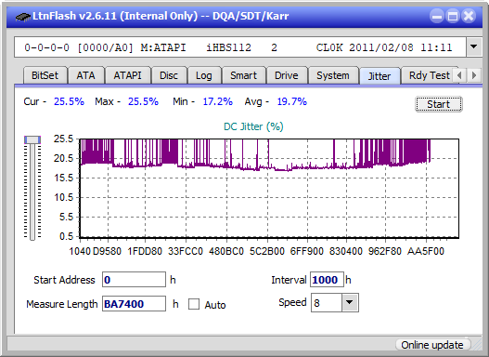Viewport: 489px width, 357px height.
Task: Click the Min value 17.2%
Action: 218,101
